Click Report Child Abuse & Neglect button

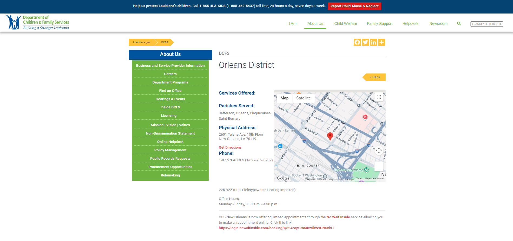click(x=354, y=6)
